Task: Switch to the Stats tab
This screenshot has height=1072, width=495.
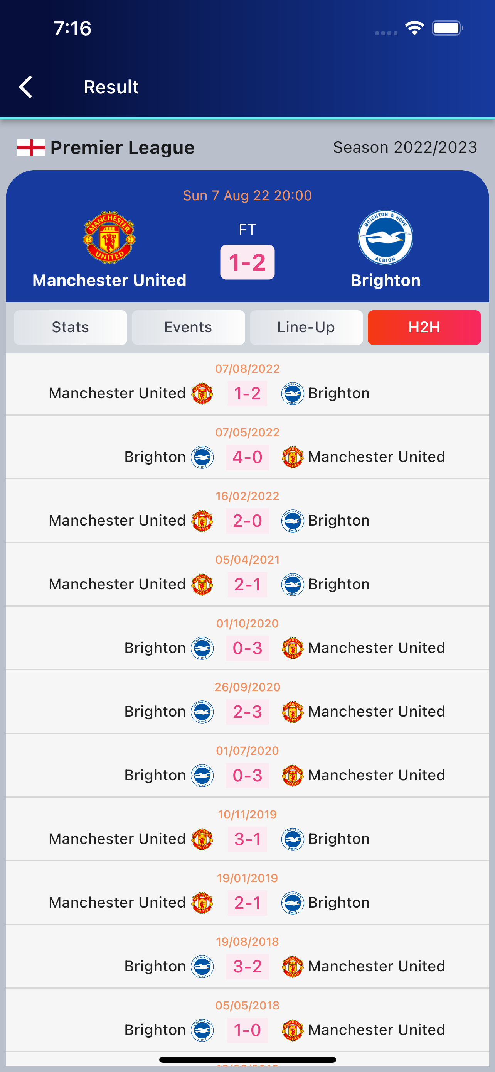Action: pos(70,328)
